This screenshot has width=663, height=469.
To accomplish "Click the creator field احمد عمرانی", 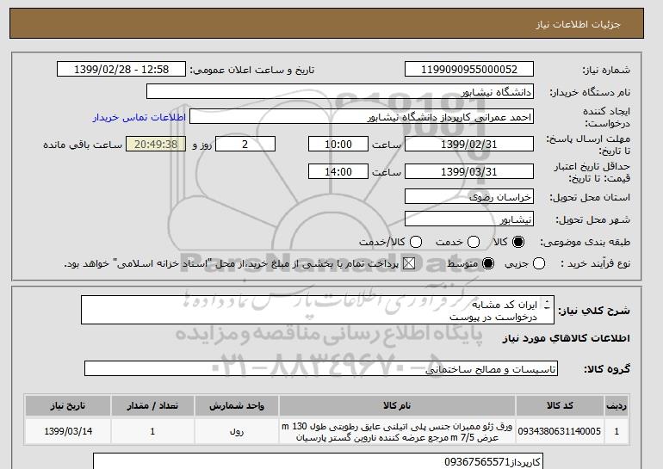I will coord(362,117).
